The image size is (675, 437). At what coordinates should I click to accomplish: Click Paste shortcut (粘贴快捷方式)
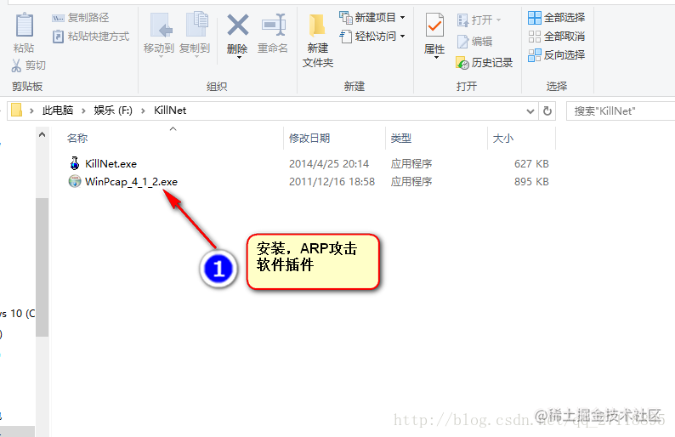click(x=91, y=37)
